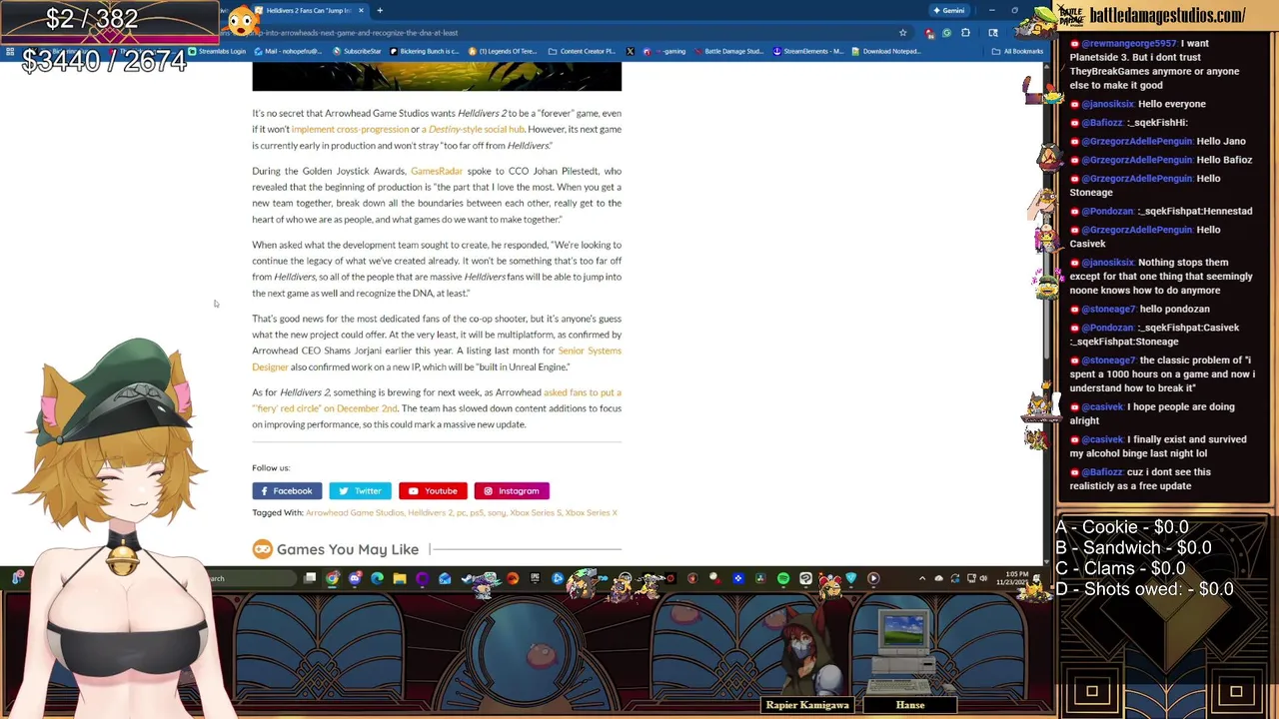Open Task View on taskbar

(x=310, y=578)
